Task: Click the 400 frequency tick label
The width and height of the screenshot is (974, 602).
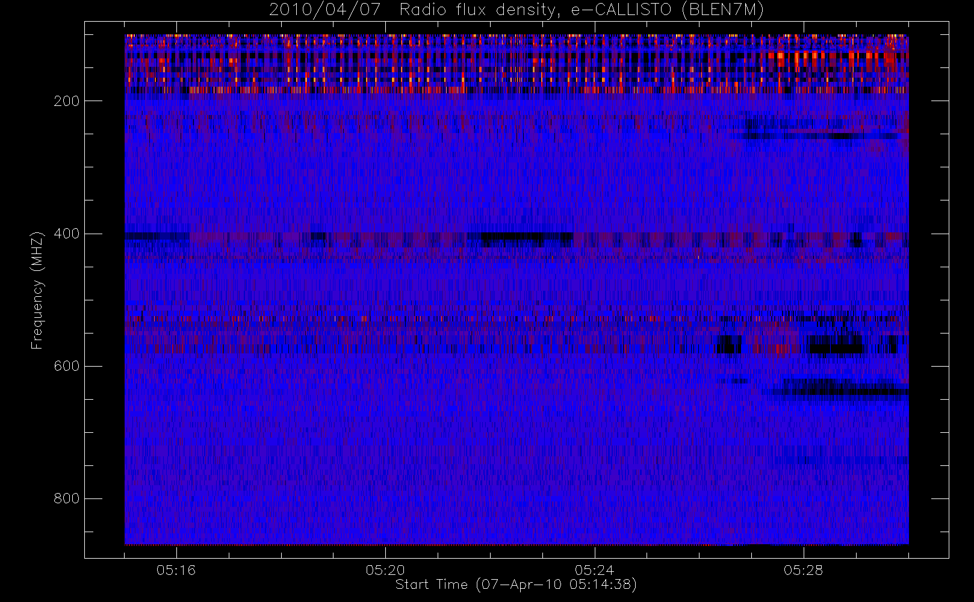Action: point(67,234)
